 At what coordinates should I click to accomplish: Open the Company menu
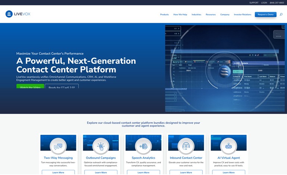coord(225,15)
